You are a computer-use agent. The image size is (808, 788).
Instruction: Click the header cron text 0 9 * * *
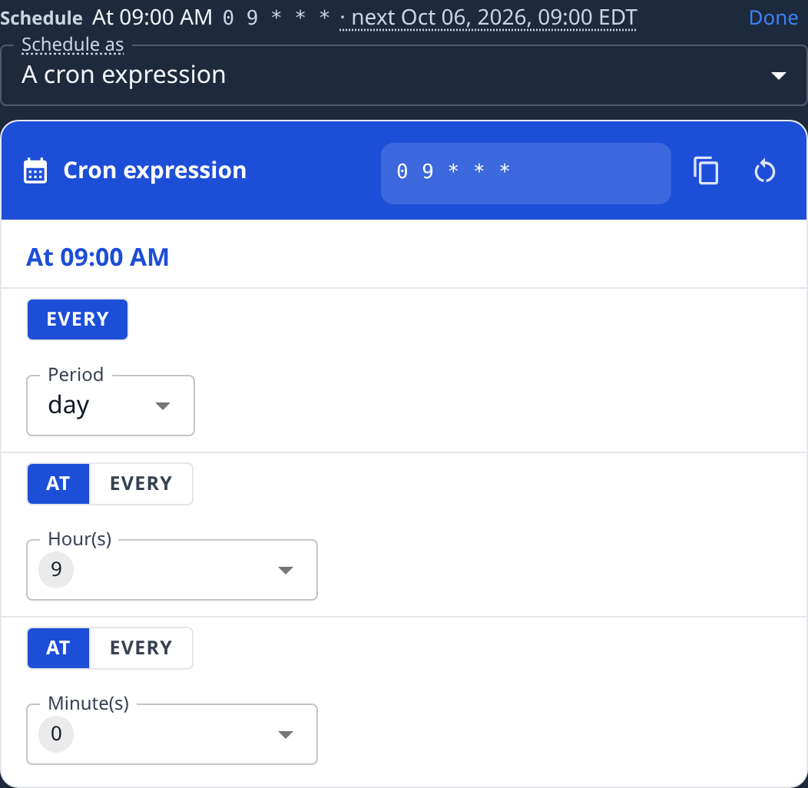276,18
